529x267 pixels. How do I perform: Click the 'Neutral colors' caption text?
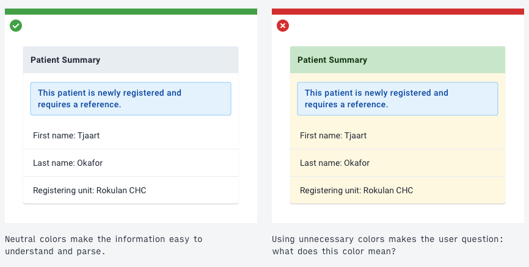(103, 239)
